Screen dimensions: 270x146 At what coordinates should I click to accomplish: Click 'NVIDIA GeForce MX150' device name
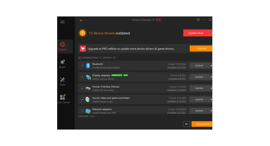(x=103, y=79)
